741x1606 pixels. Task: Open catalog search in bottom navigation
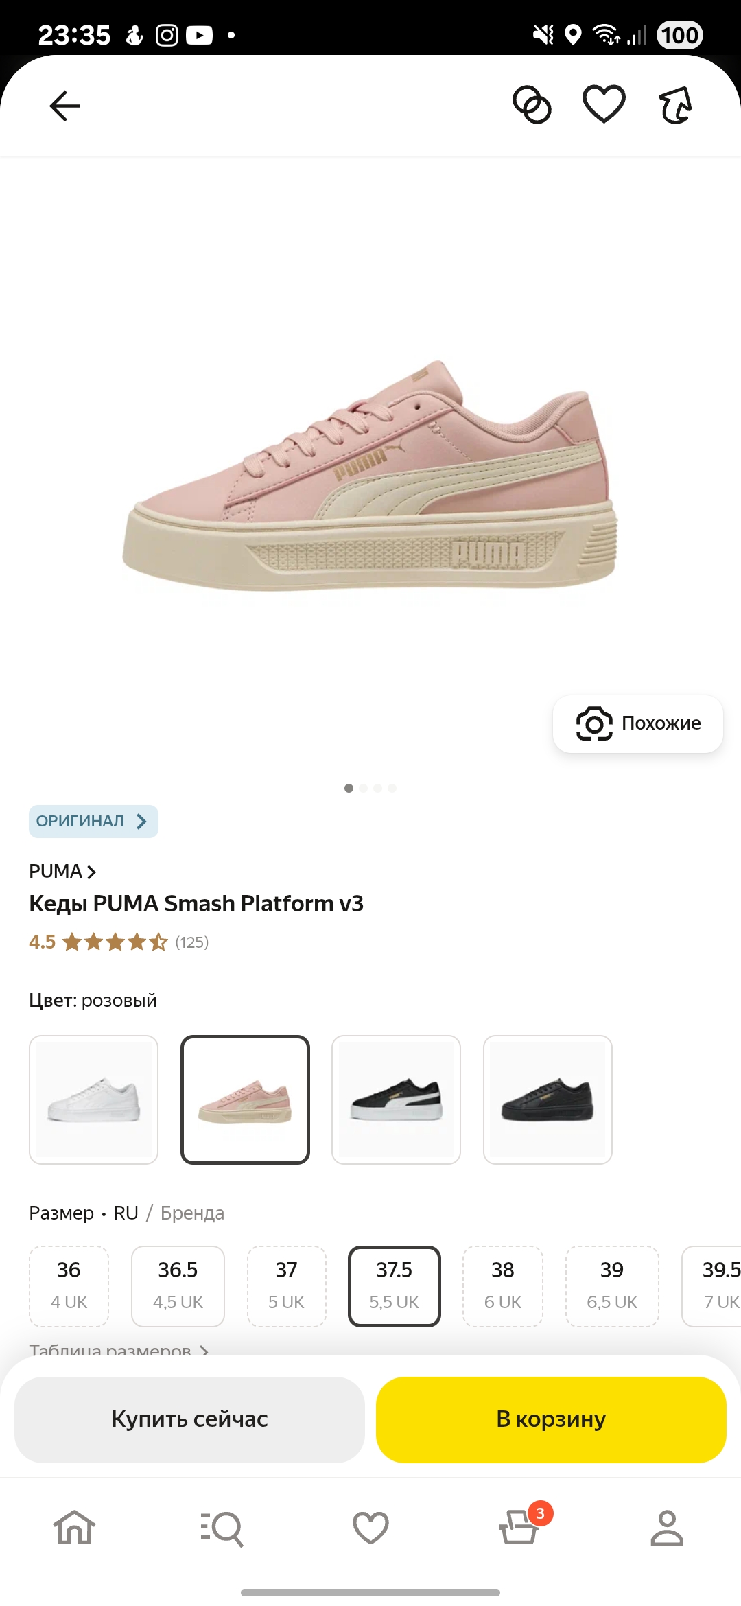click(x=222, y=1528)
